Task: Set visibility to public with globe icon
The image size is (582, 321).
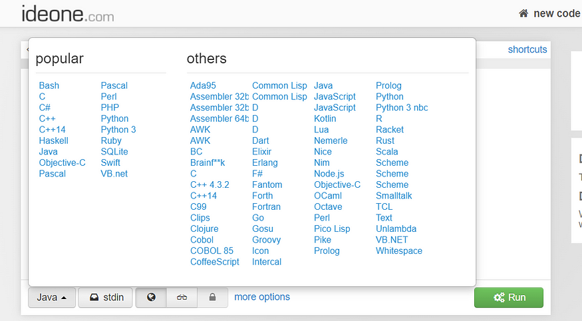Action: [x=151, y=297]
